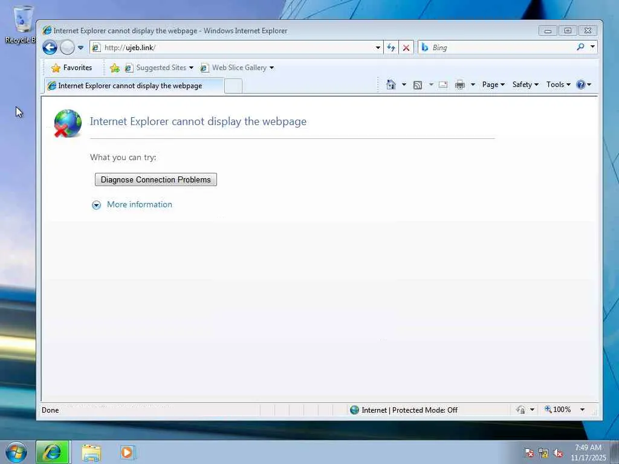Click the More information link text

(140, 204)
